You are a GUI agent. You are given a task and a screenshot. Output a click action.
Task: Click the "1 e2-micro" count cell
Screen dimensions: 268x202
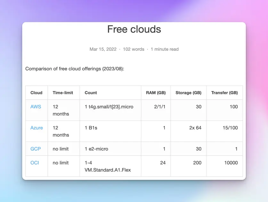(x=96, y=149)
